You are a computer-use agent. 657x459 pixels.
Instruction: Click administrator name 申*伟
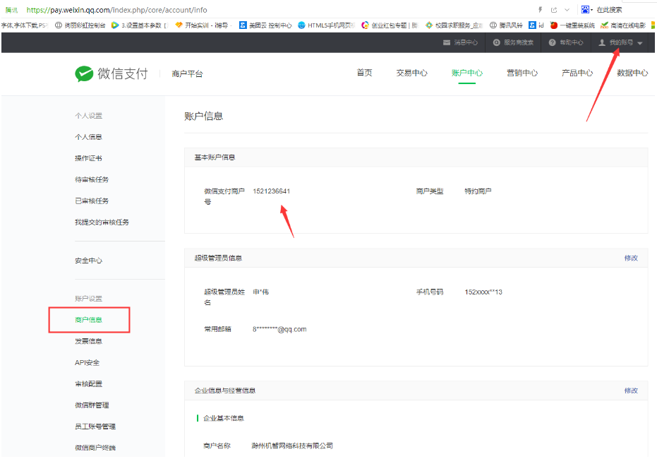coord(260,292)
